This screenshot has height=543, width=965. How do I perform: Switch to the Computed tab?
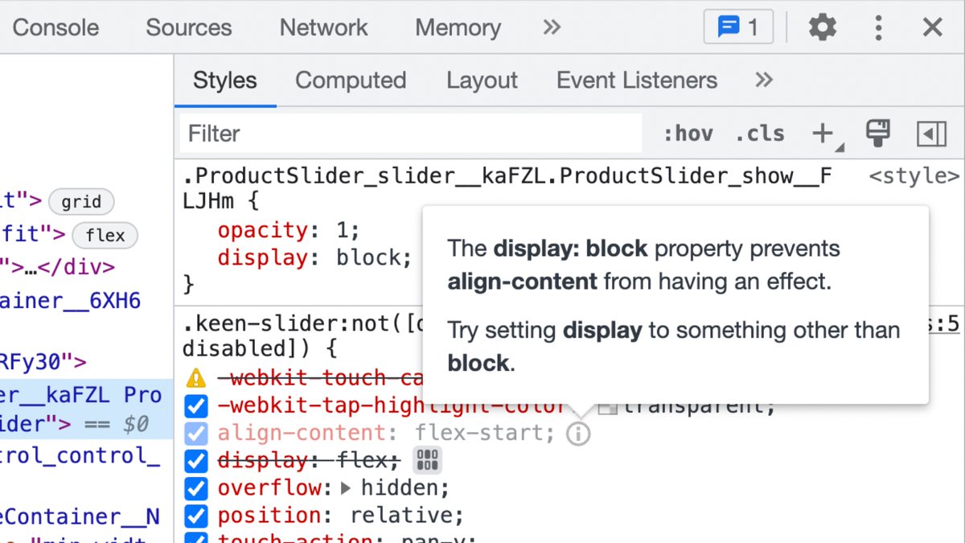[x=351, y=80]
